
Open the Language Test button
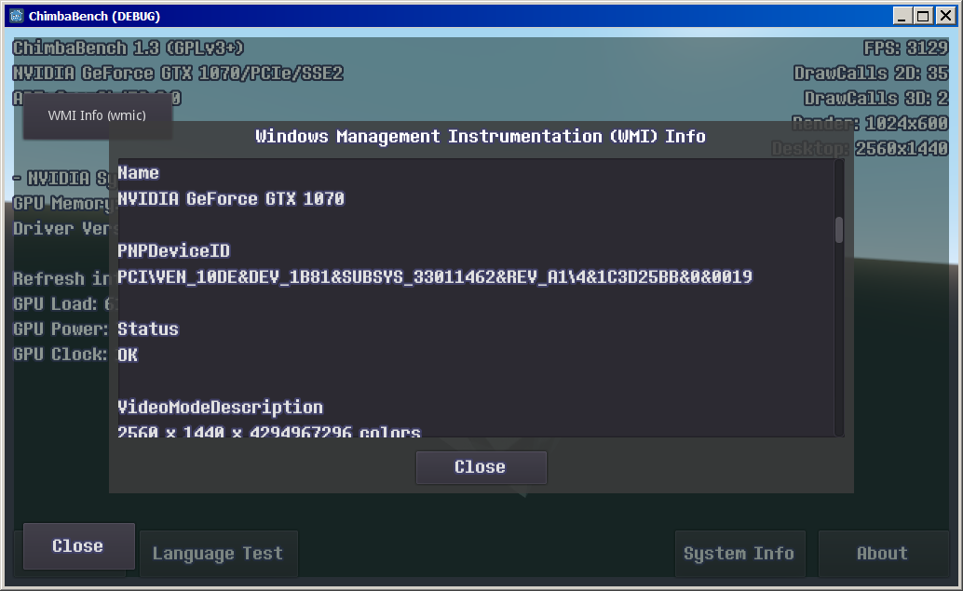coord(218,554)
